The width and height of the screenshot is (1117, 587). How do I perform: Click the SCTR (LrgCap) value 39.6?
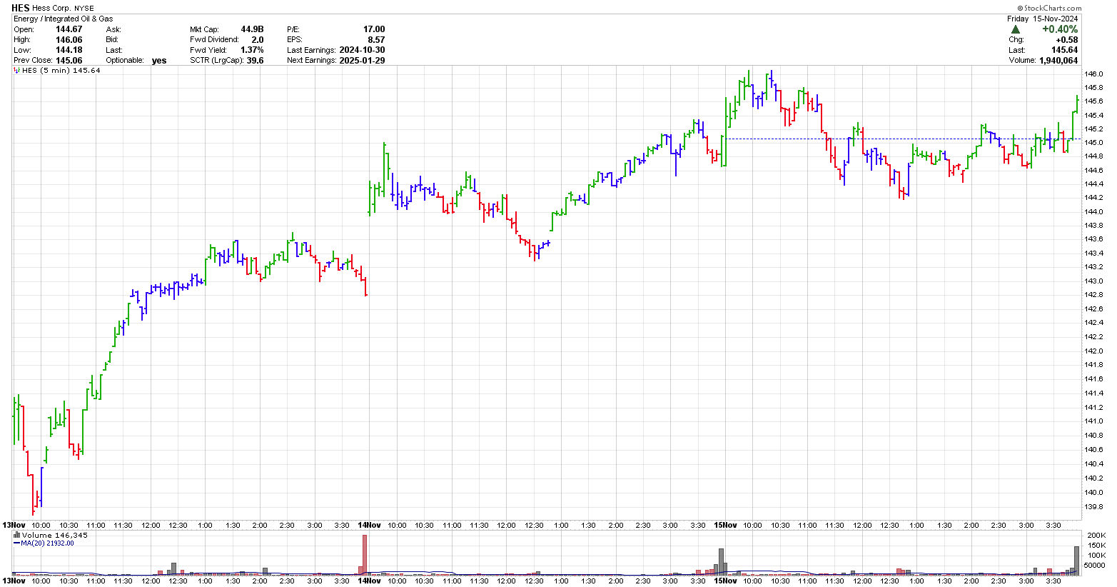point(256,61)
